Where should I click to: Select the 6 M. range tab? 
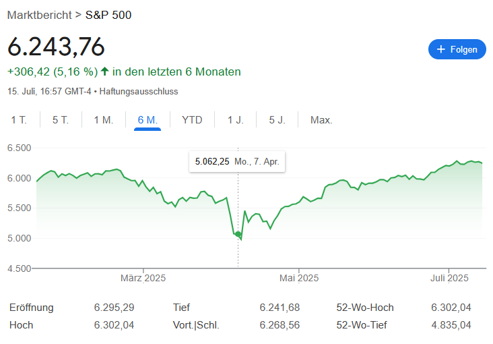[x=147, y=120]
